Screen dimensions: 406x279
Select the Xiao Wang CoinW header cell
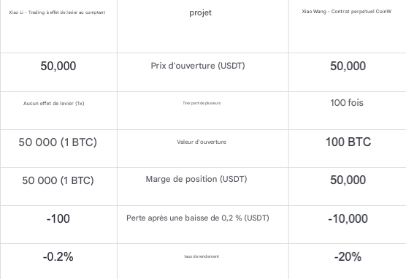point(346,12)
